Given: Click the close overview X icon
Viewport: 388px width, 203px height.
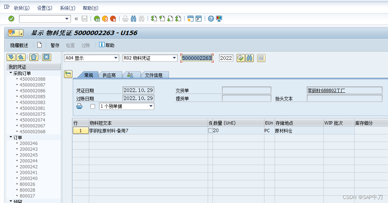Looking at the screenshot, I should [46, 57].
